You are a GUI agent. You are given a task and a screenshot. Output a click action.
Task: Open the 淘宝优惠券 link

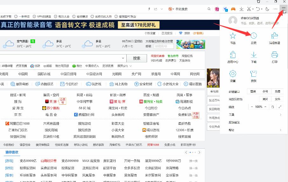pyautogui.click(x=158, y=56)
